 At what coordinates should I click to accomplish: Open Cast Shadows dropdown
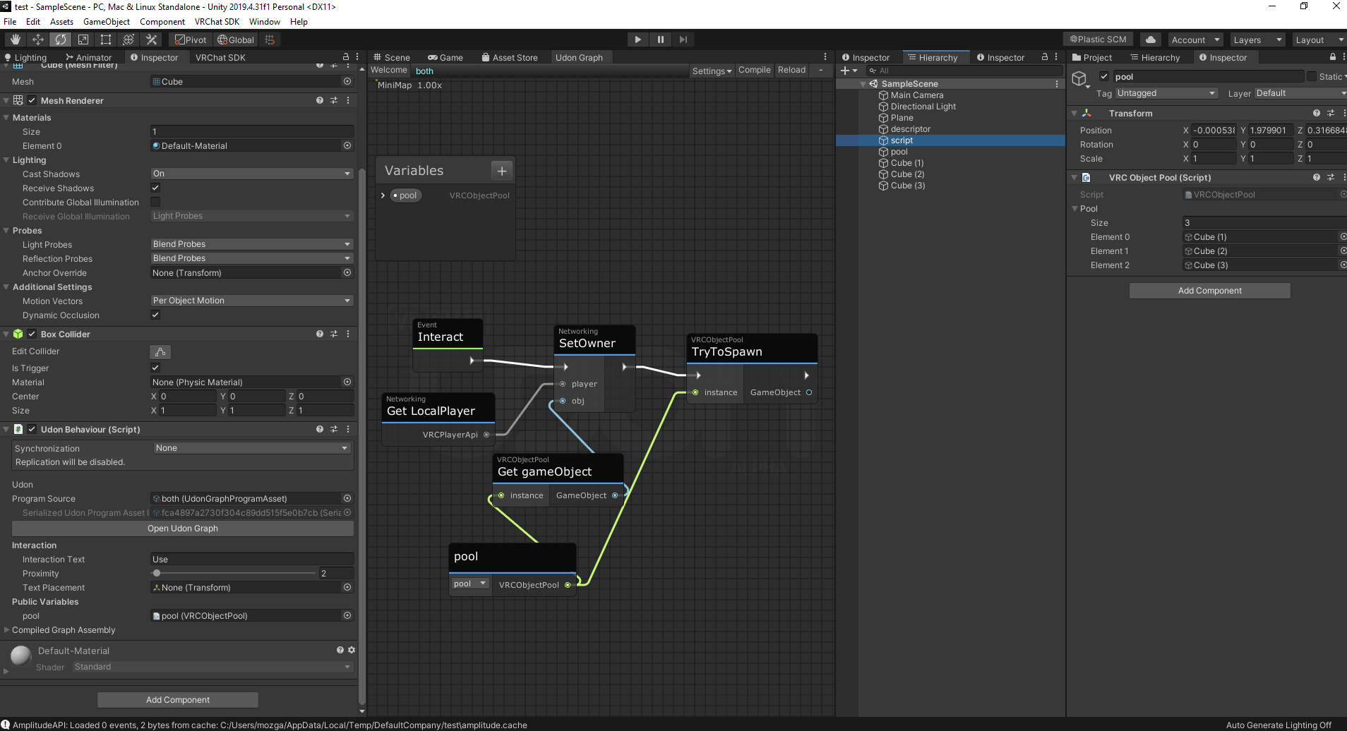(252, 174)
